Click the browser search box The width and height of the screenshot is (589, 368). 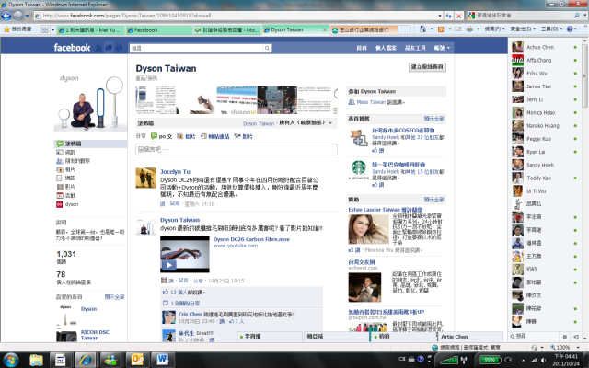pyautogui.click(x=524, y=16)
